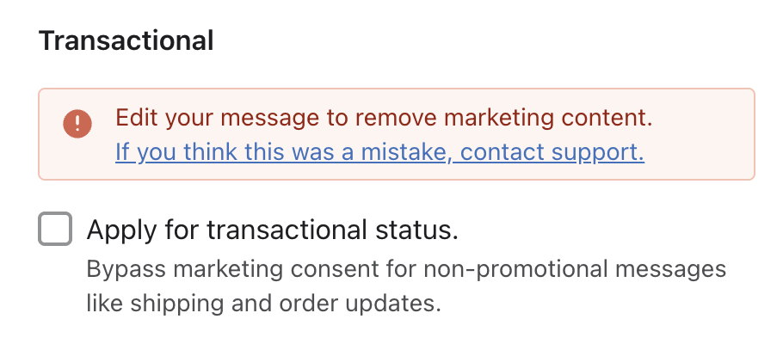The width and height of the screenshot is (783, 356).
Task: Open the contact support link
Action: tap(379, 153)
